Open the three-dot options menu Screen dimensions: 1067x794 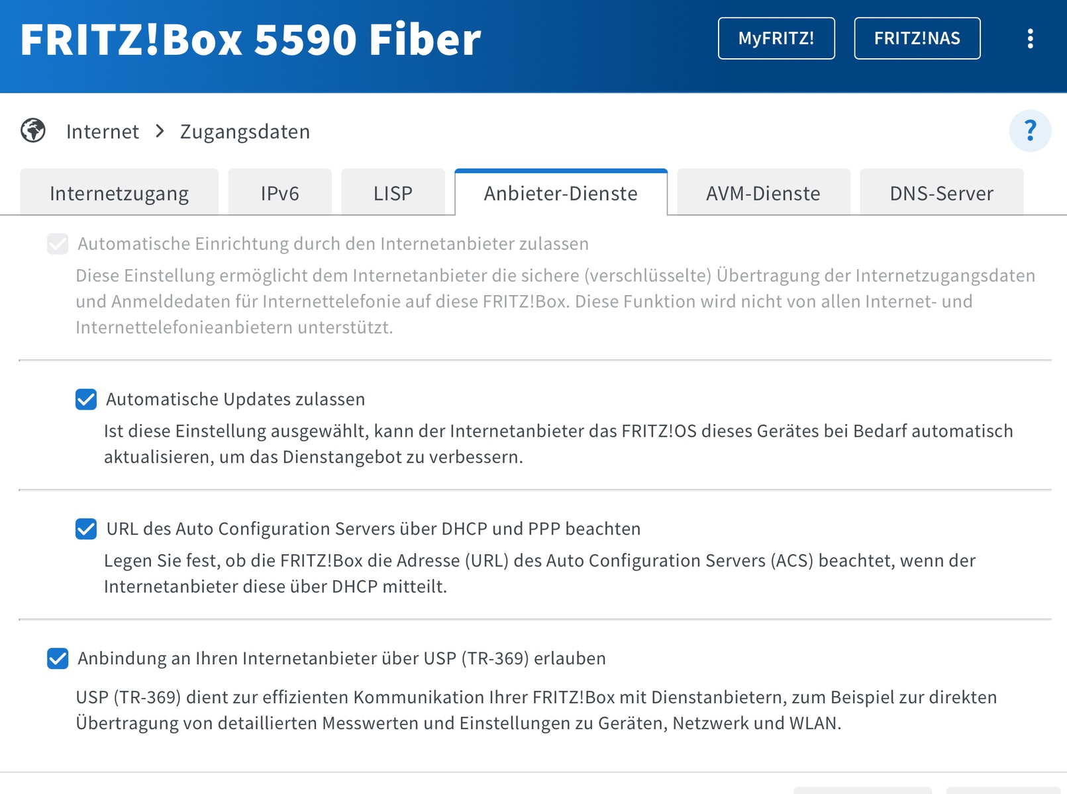tap(1030, 38)
